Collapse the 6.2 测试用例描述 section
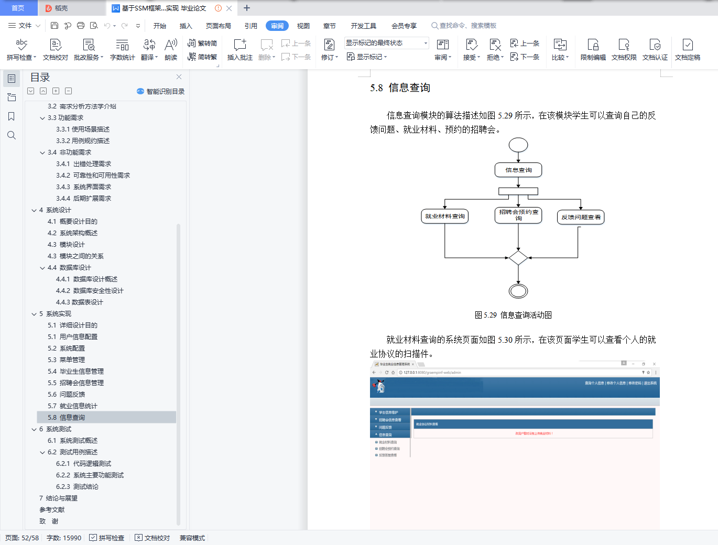 (42, 452)
